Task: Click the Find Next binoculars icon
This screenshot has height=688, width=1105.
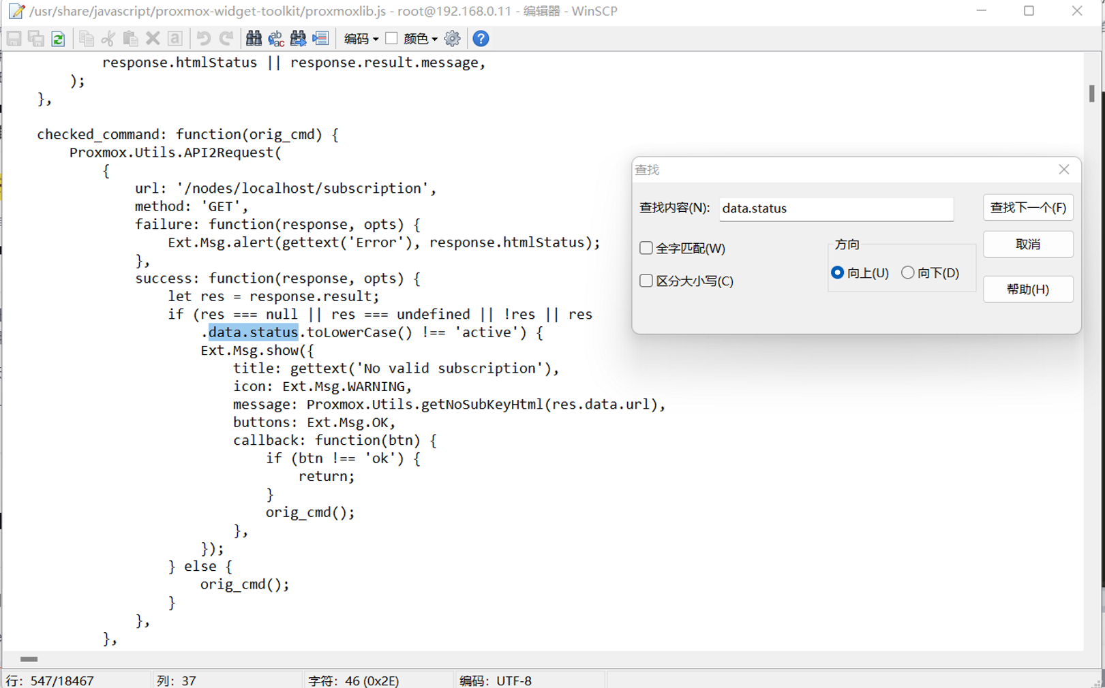Action: (x=298, y=39)
